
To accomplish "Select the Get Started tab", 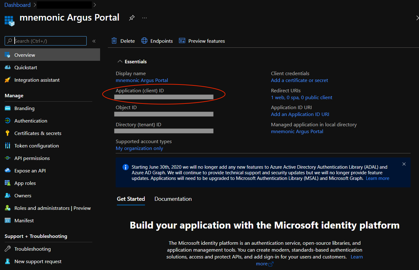I will click(131, 199).
